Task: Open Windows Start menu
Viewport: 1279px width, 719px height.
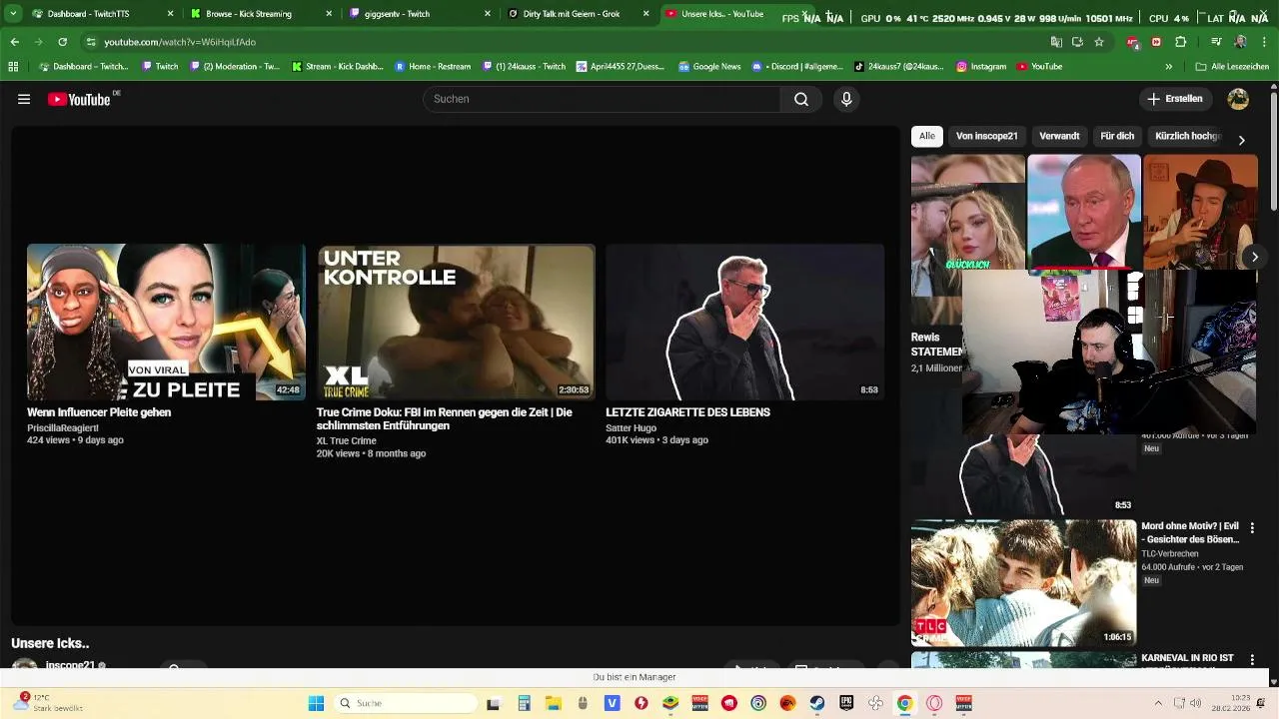Action: tap(316, 703)
